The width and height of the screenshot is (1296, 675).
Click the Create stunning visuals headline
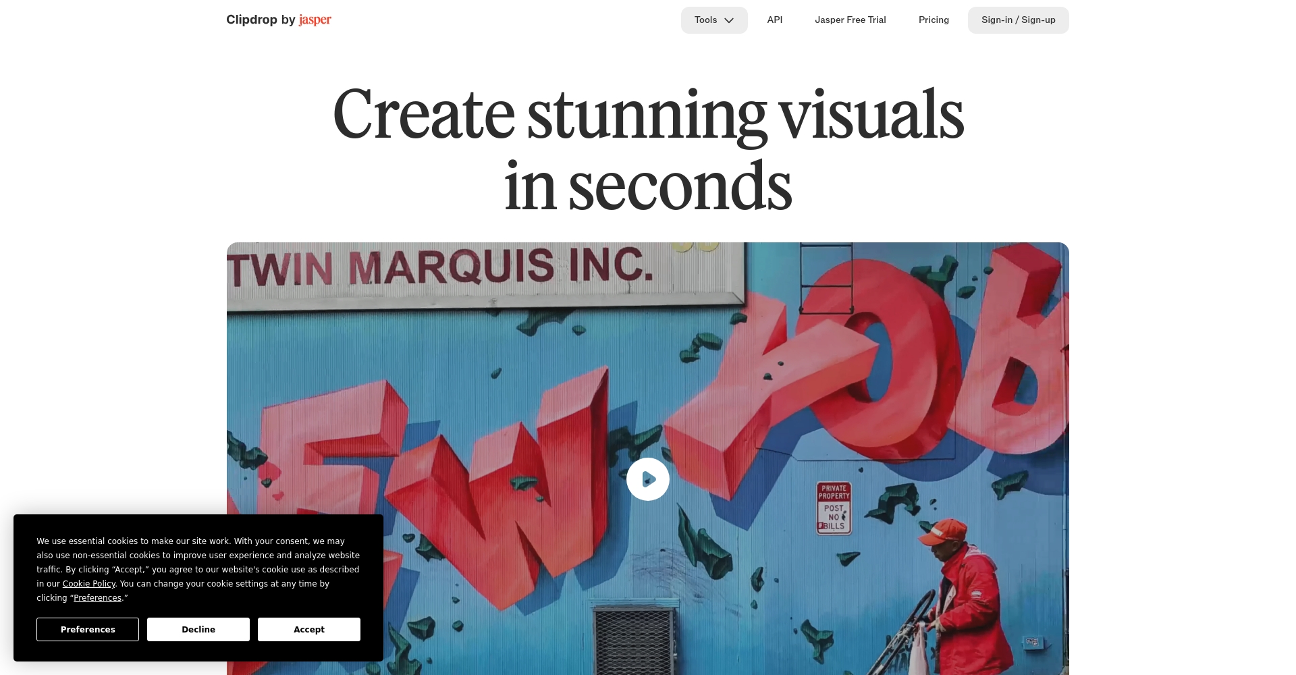[x=648, y=148]
